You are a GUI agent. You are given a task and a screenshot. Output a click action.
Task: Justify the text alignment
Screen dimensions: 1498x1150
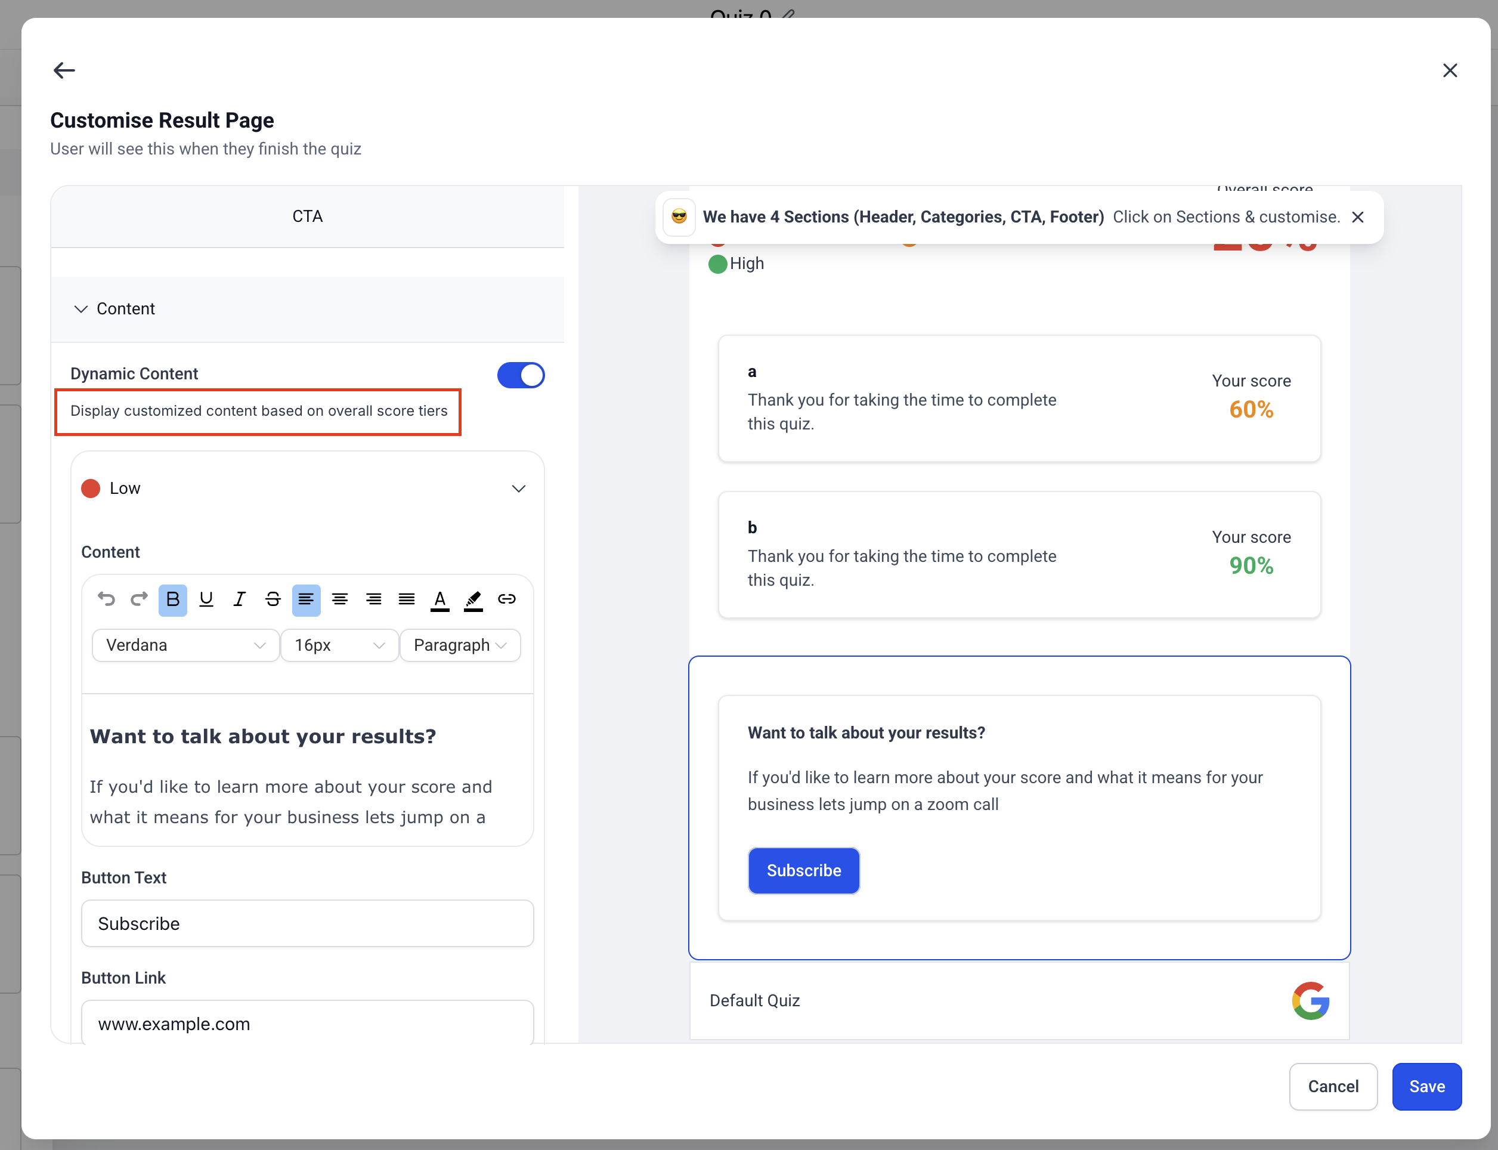click(407, 599)
